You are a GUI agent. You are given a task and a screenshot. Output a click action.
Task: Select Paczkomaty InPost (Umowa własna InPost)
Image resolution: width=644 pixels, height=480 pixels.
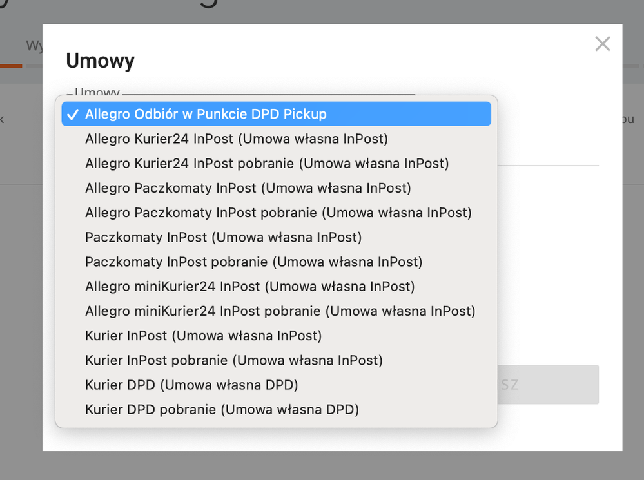click(x=277, y=237)
